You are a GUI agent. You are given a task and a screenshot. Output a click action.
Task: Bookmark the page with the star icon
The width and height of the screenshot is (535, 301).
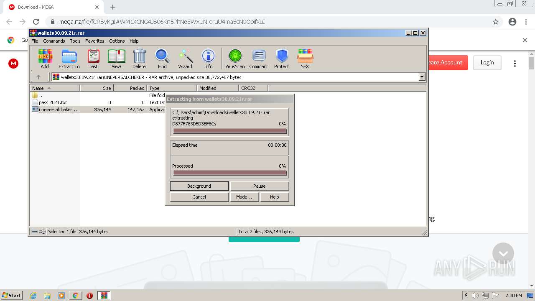[496, 22]
